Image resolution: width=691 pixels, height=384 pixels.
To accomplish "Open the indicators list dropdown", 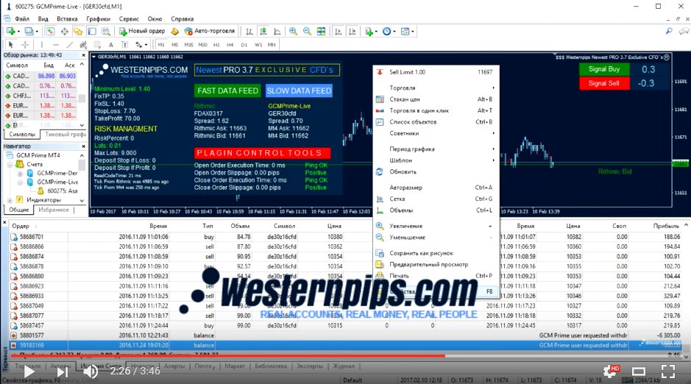I will 369,32.
